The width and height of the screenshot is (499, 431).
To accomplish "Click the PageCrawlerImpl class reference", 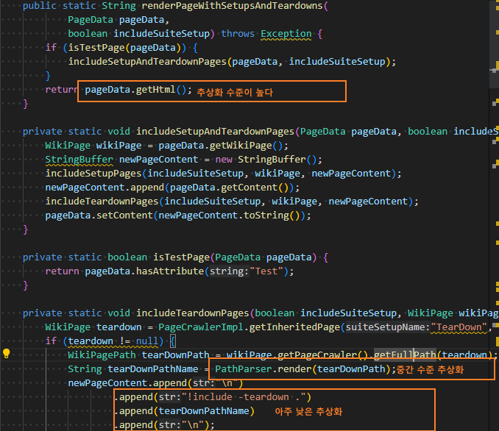I will click(201, 327).
